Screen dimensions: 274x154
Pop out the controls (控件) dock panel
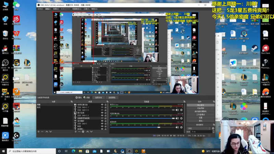(x=214, y=101)
